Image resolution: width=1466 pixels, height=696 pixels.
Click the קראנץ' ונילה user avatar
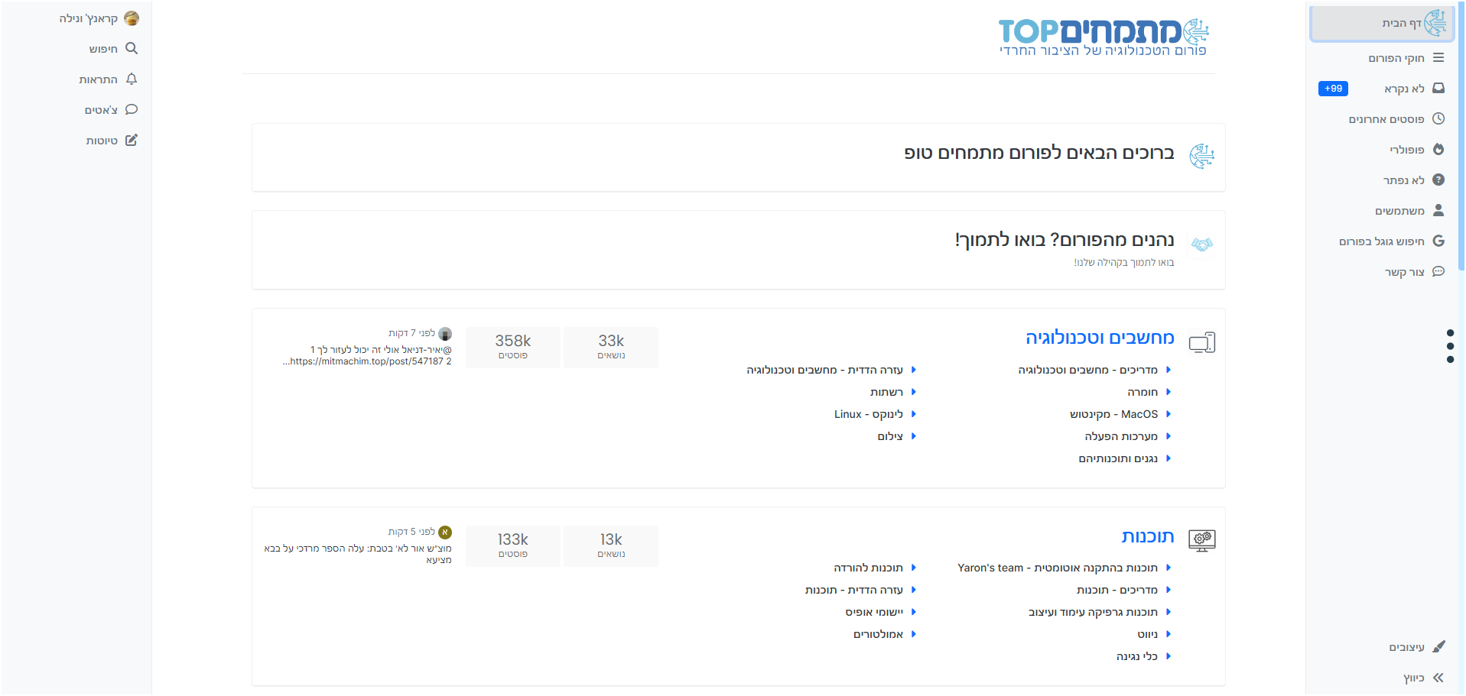pyautogui.click(x=131, y=18)
